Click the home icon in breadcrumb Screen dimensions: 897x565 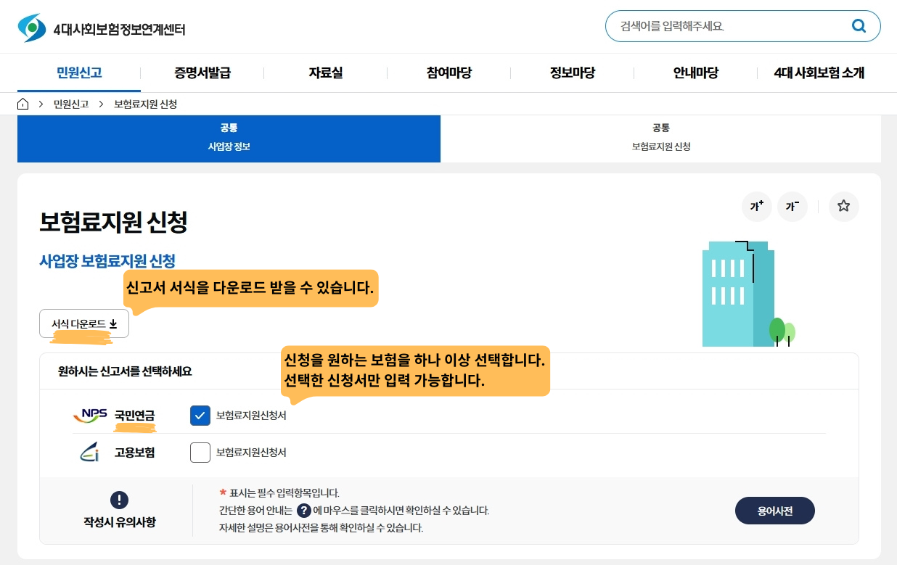pos(23,104)
